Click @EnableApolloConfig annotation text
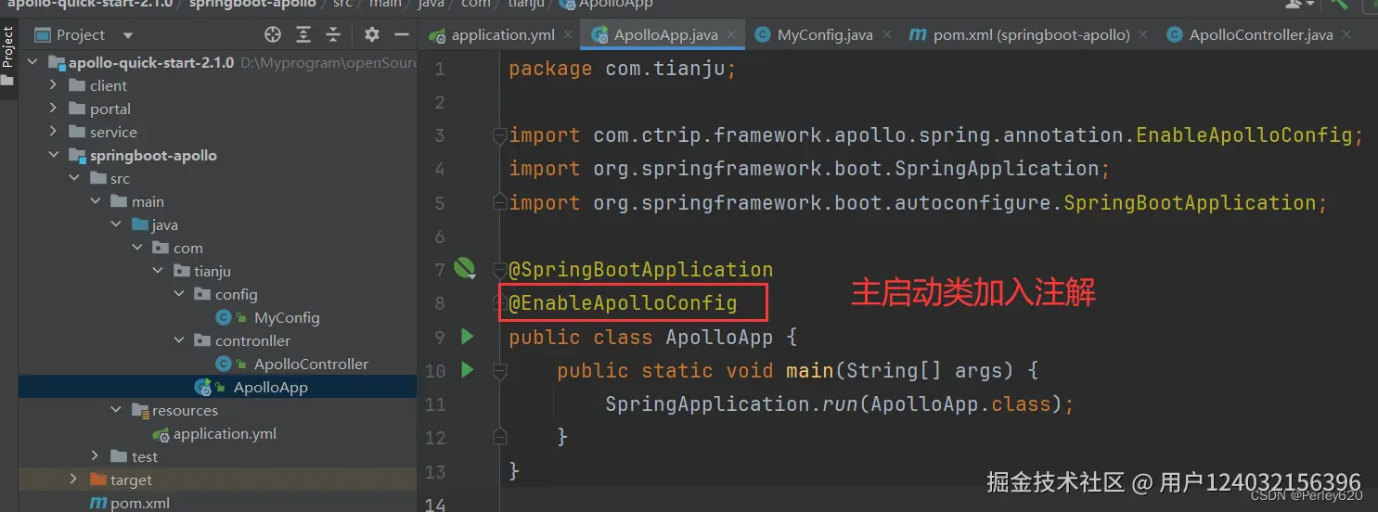Screen dimensions: 1378x512 (623, 303)
